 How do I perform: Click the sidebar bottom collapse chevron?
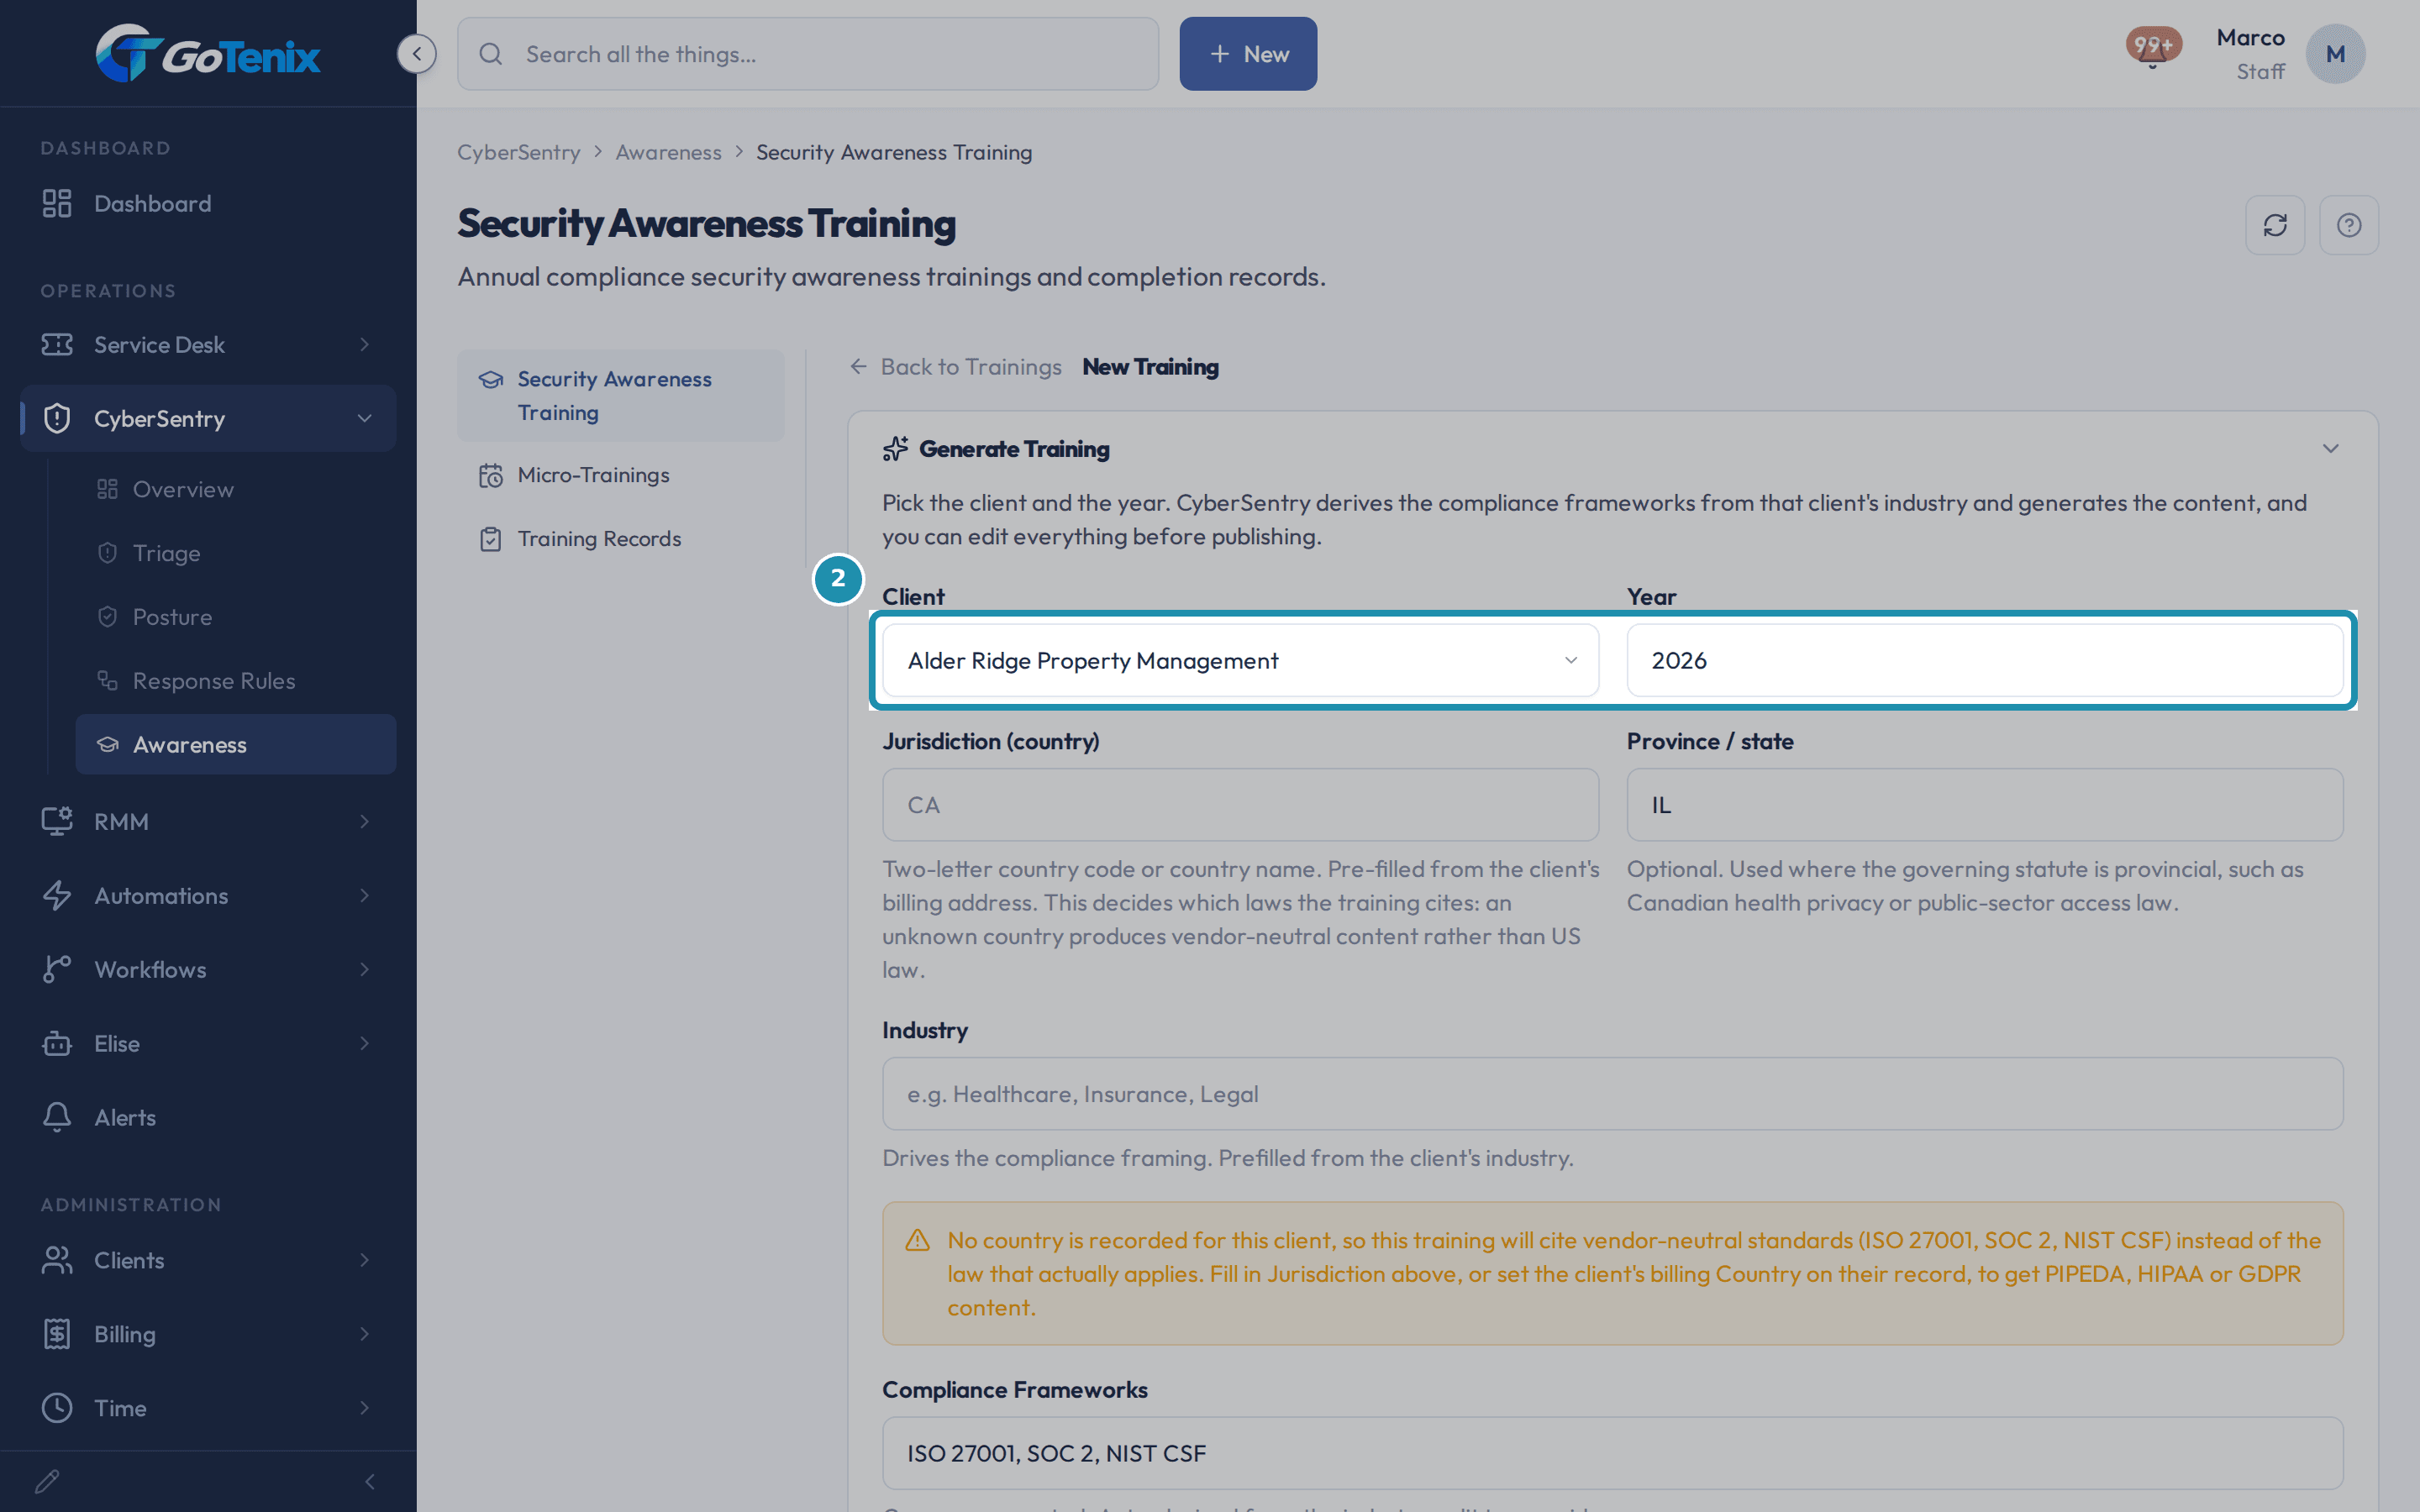pyautogui.click(x=370, y=1481)
